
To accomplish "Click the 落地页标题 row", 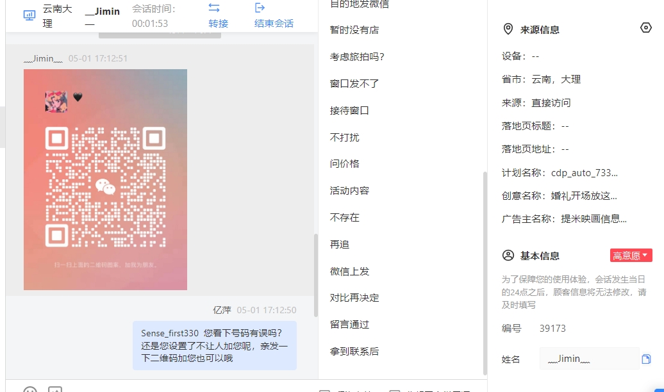I will coord(535,126).
